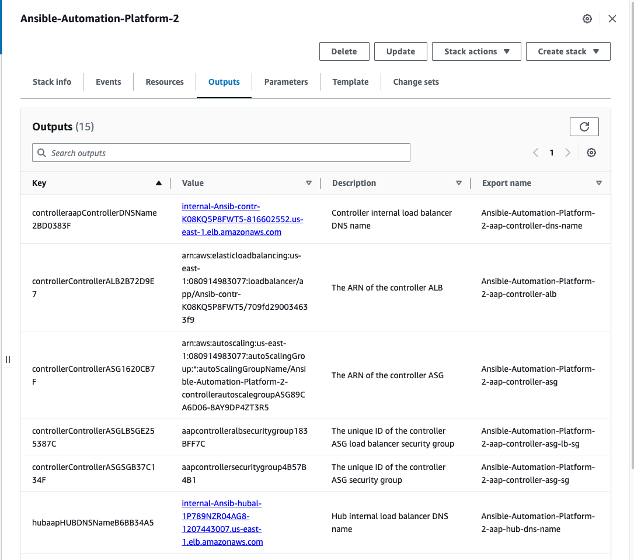Sort outputs by Key column
The image size is (634, 560).
click(158, 183)
